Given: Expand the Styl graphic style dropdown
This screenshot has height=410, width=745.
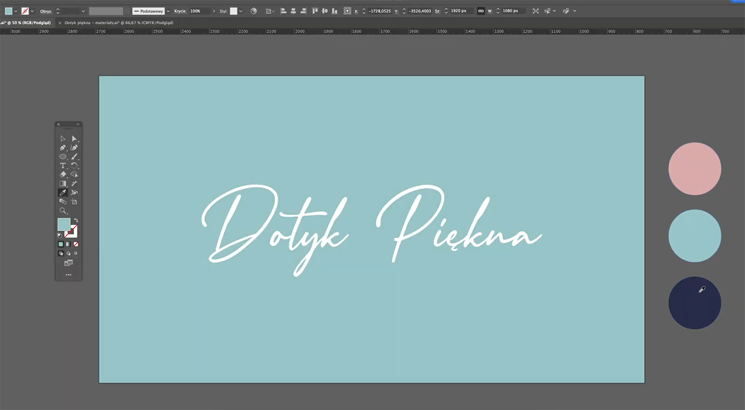Looking at the screenshot, I should coord(241,11).
